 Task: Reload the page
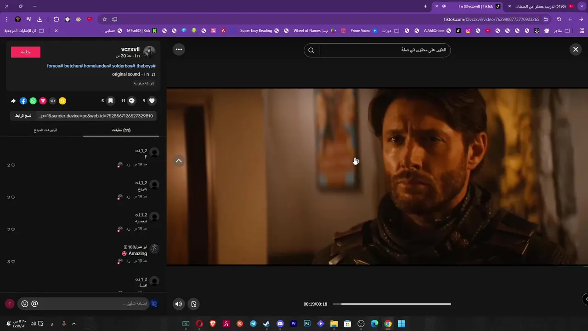[559, 19]
